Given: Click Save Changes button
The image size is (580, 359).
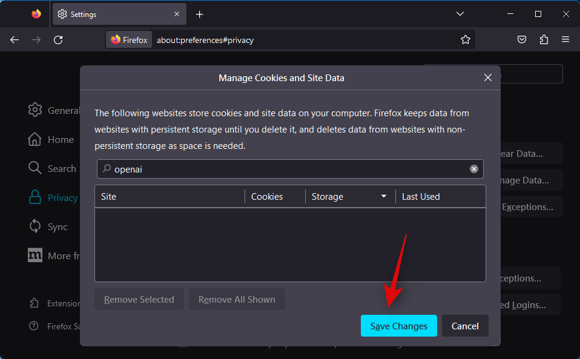Looking at the screenshot, I should [398, 326].
